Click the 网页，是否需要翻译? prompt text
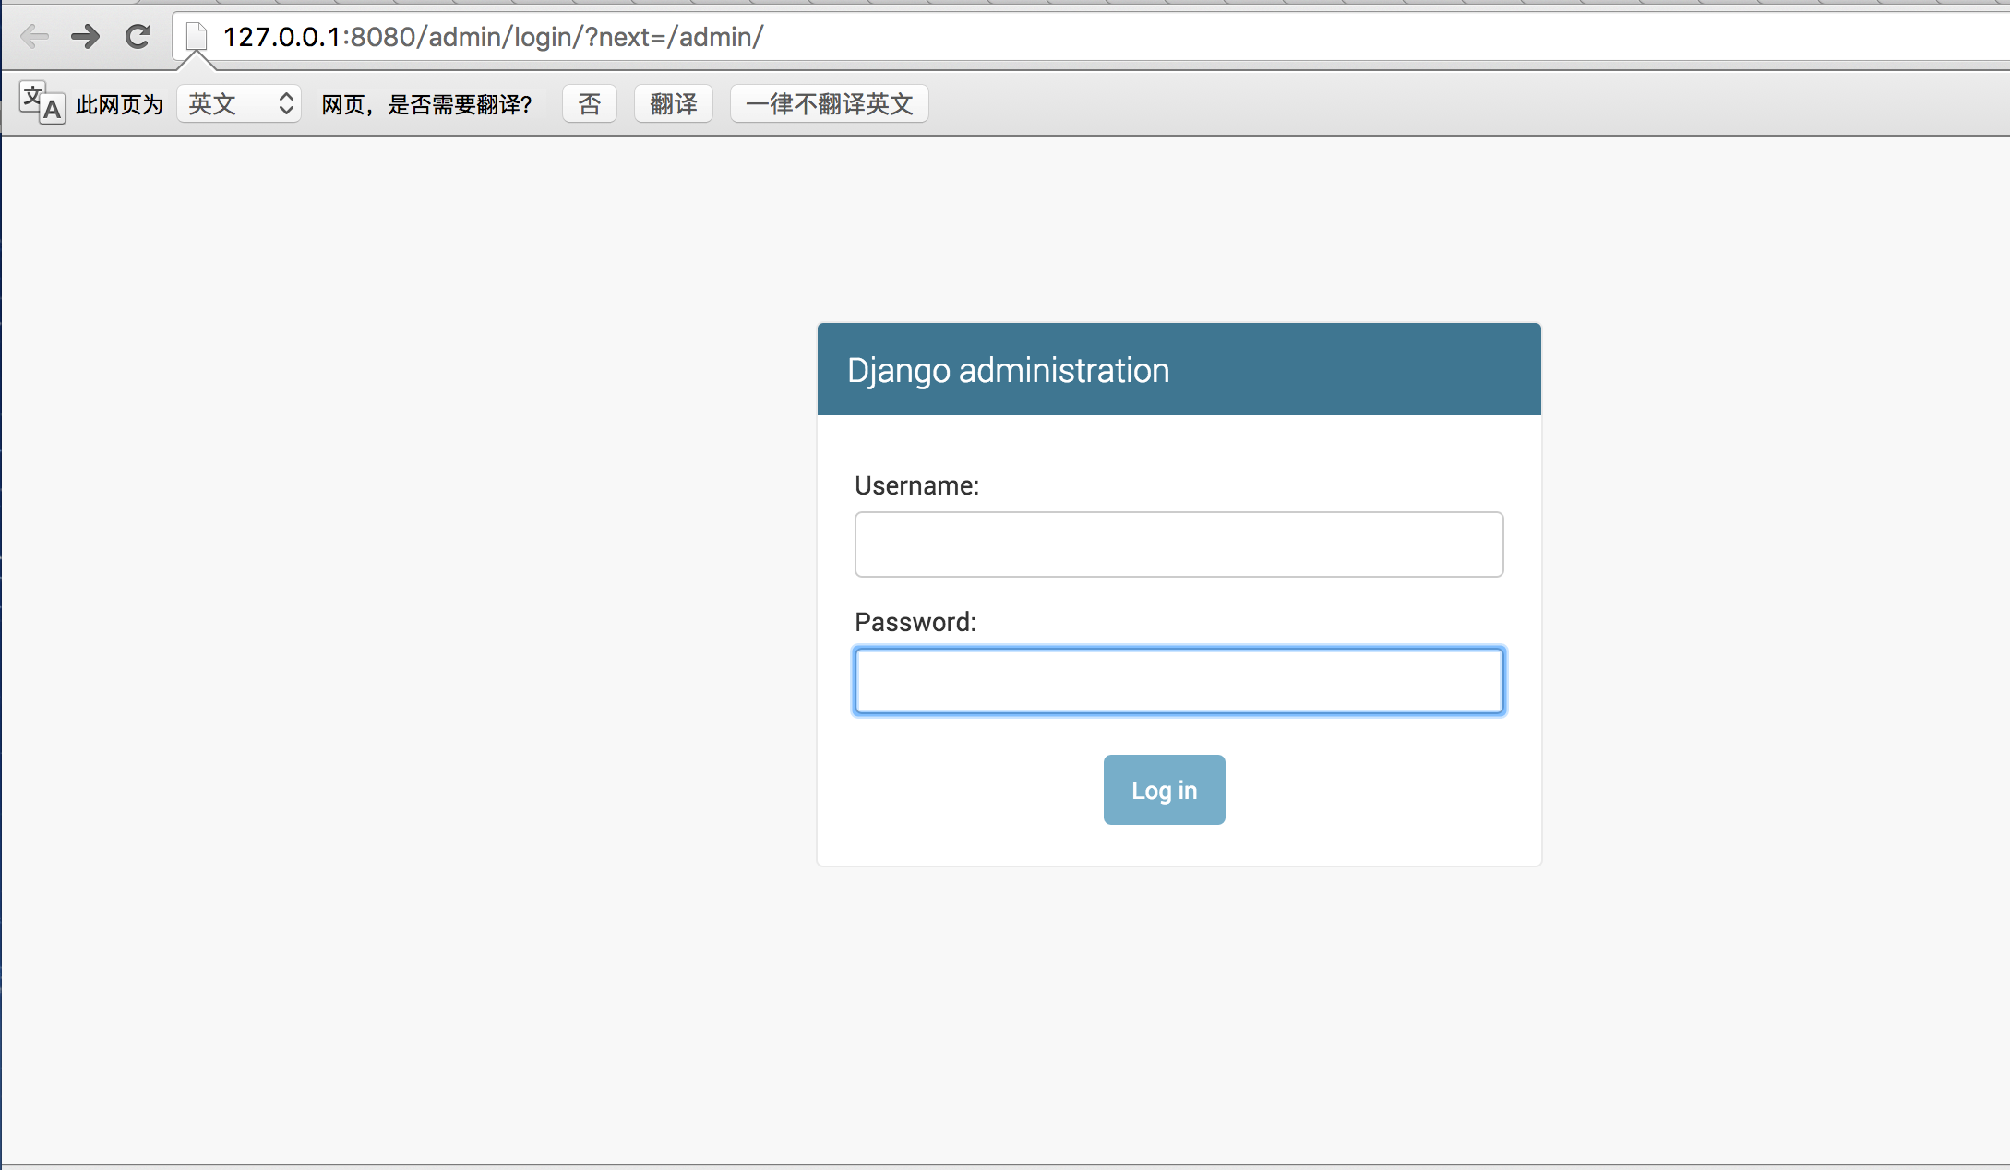 (426, 104)
